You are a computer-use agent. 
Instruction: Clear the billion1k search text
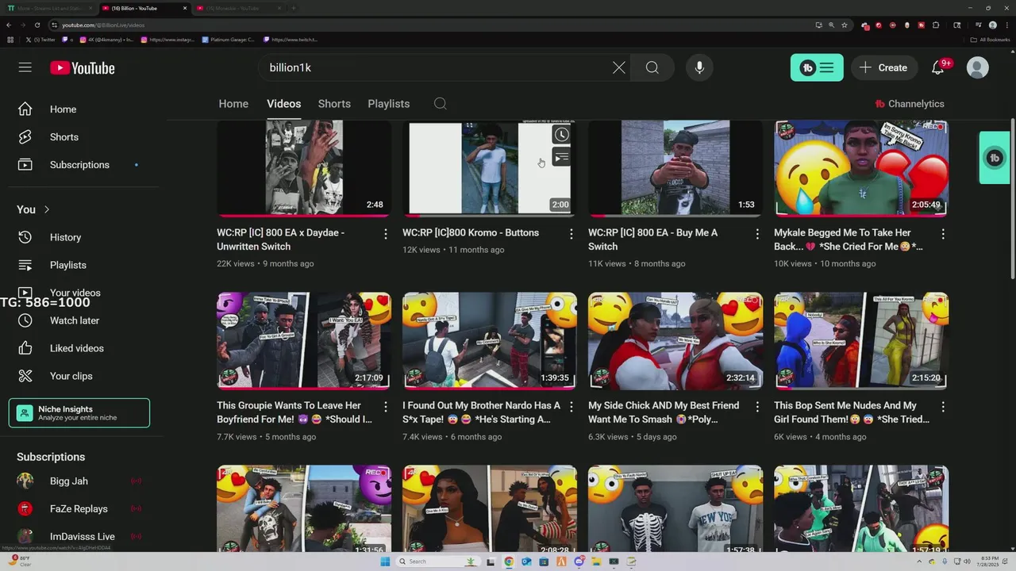click(x=619, y=67)
